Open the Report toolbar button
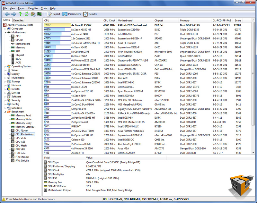 coord(54,14)
